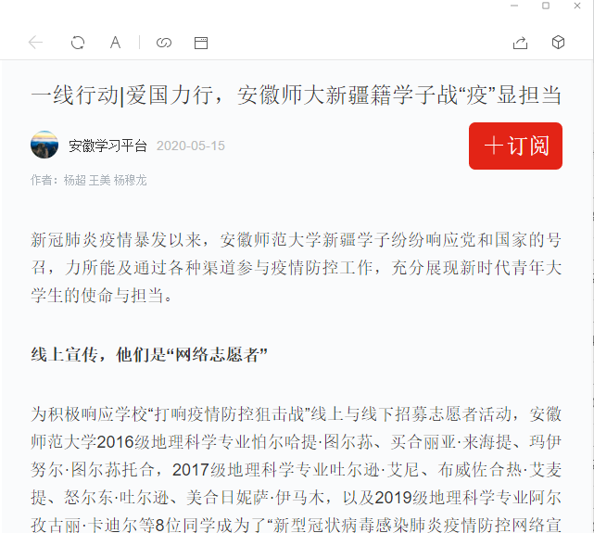
Task: Click the author line 杨超 王美 杨穆龙
Action: click(105, 181)
